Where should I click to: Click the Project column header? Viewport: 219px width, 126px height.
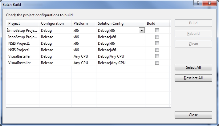point(22,23)
